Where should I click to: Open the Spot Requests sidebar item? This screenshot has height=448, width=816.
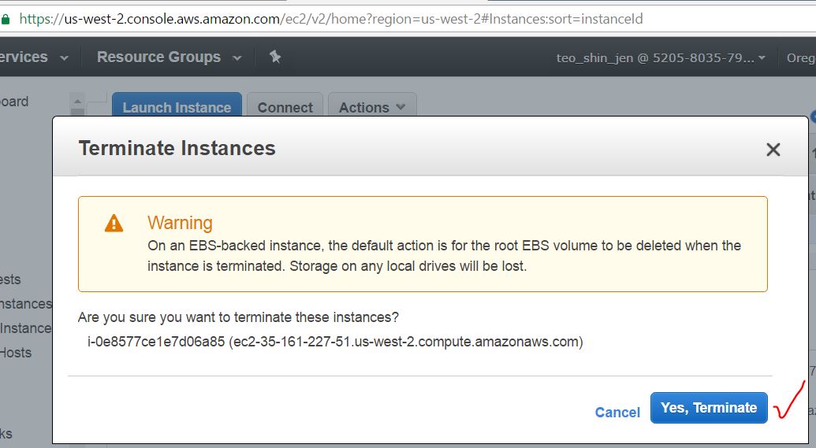tap(11, 280)
